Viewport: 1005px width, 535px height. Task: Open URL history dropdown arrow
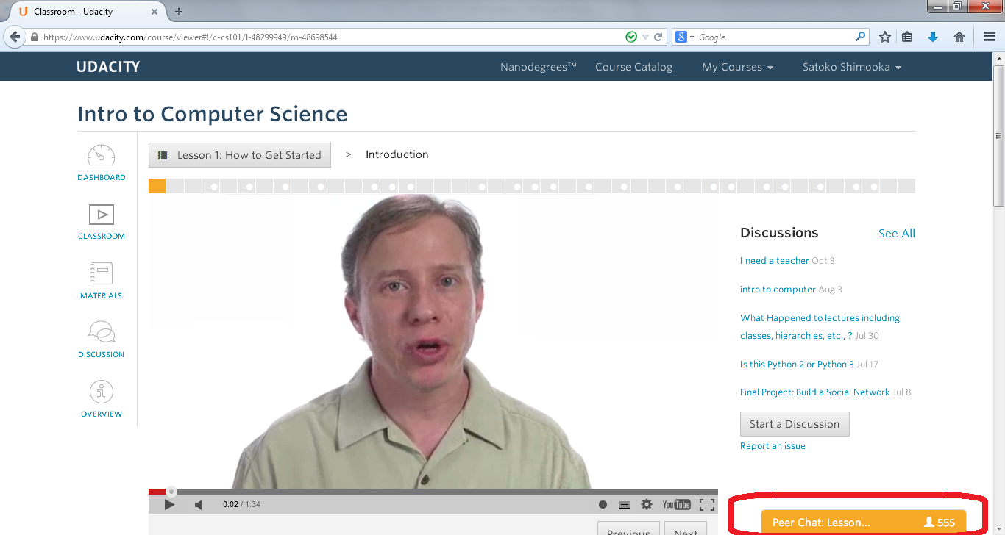click(x=645, y=37)
